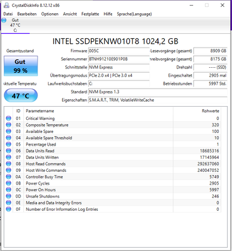Click the total writes value 8175 GB

[x=211, y=59]
